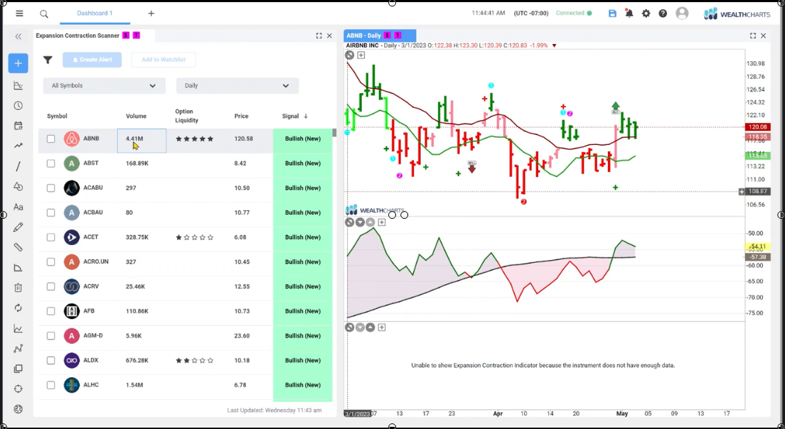This screenshot has height=429, width=785.
Task: Open the Daily timeframe dropdown
Action: (237, 85)
